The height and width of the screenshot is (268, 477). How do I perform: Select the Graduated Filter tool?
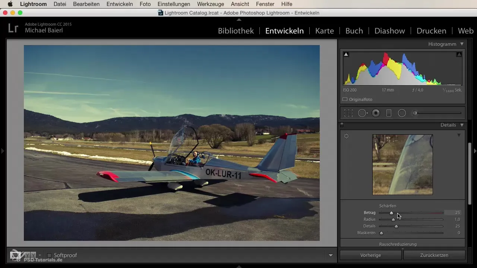click(389, 113)
